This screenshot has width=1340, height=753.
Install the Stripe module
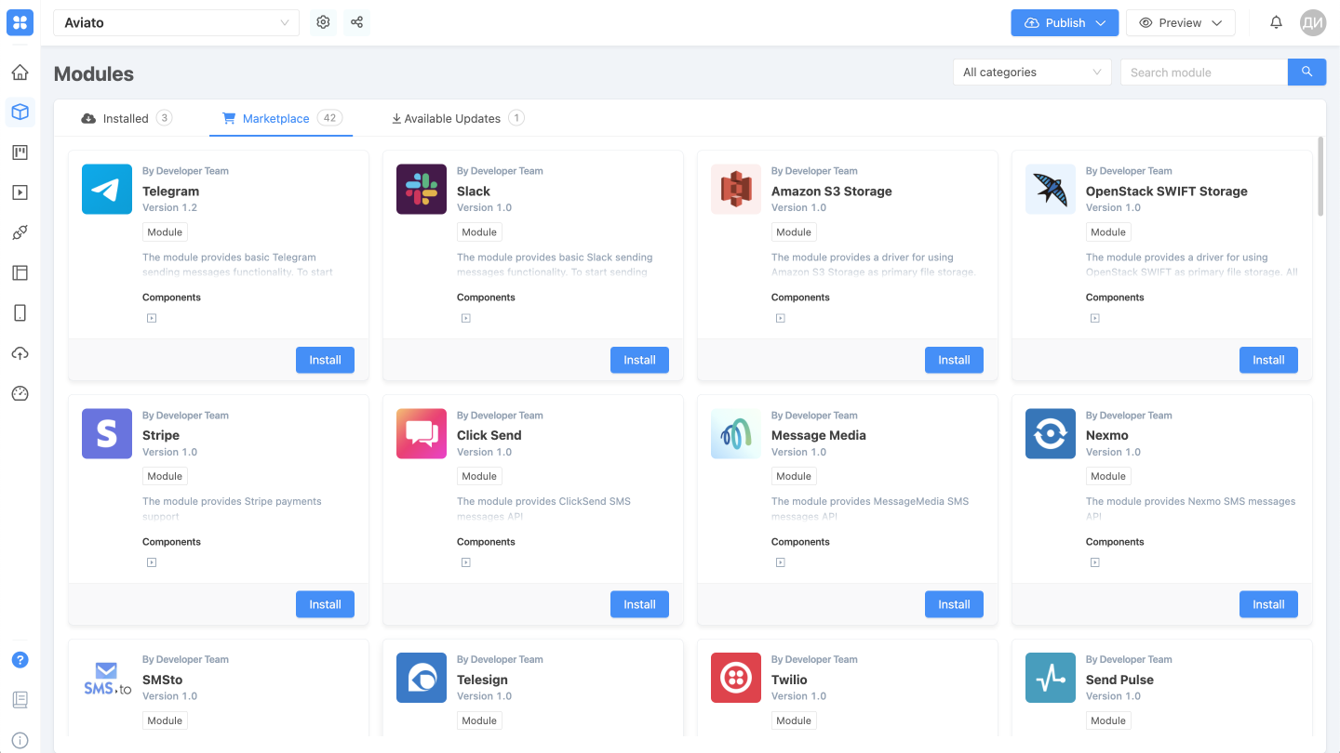click(x=325, y=603)
